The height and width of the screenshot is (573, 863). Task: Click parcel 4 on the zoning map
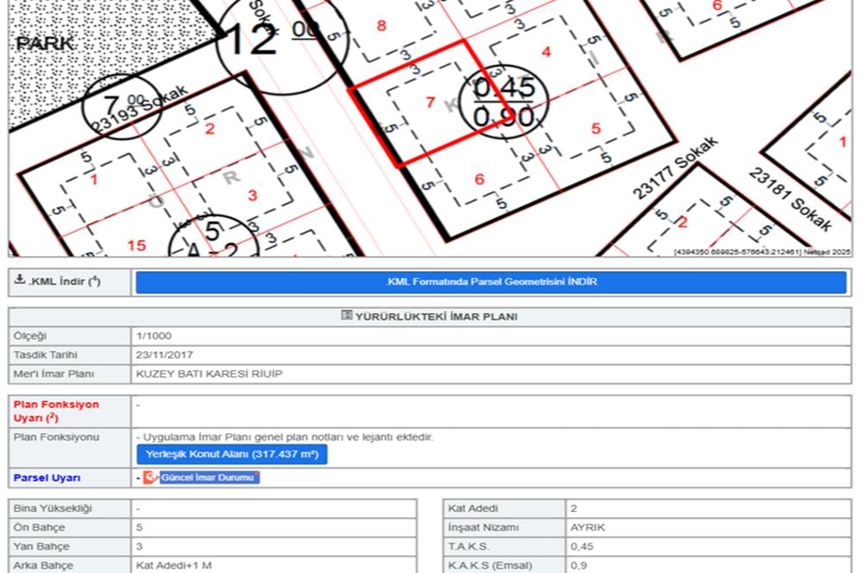point(545,52)
